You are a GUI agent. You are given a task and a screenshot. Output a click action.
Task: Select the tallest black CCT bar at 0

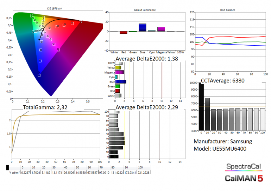(x=202, y=107)
